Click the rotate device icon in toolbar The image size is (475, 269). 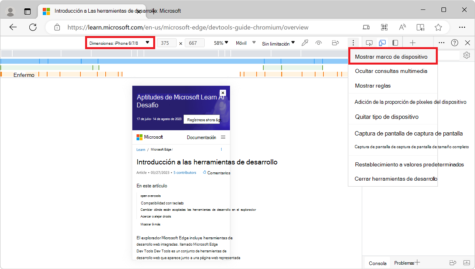click(x=336, y=43)
